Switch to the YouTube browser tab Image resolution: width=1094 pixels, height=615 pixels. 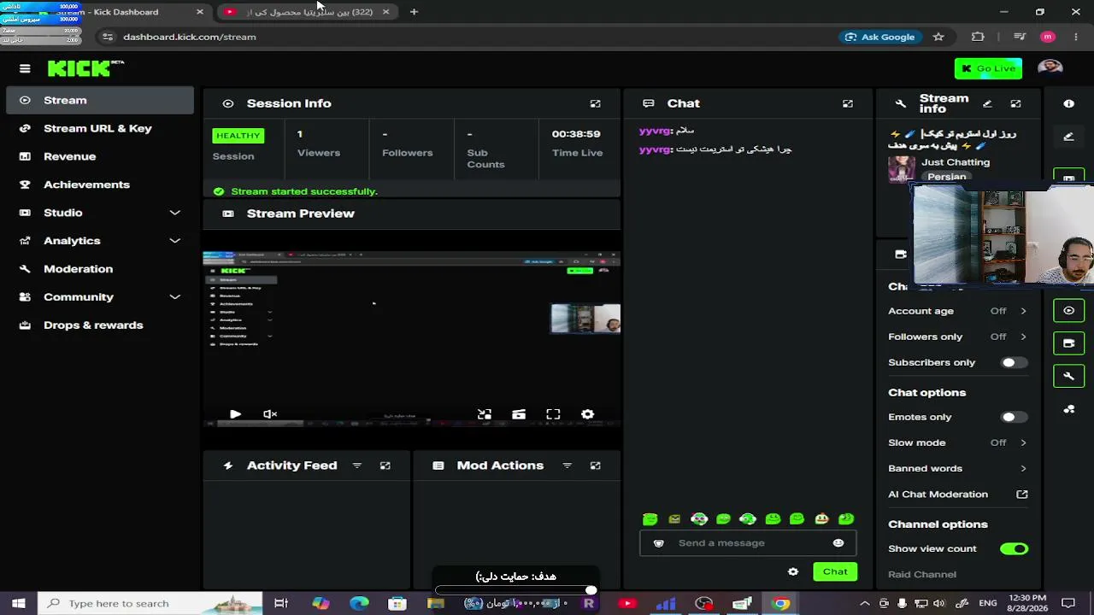pyautogui.click(x=306, y=12)
